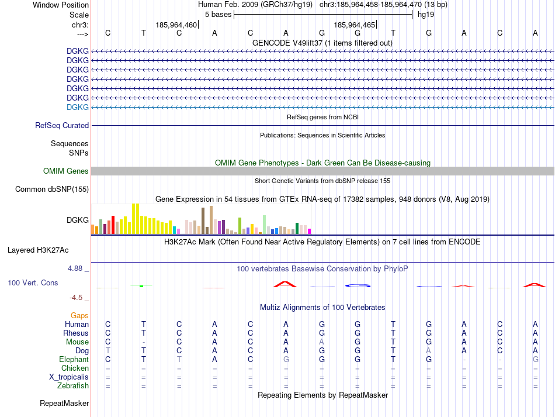Select the Zebrafish alignment row label

click(x=73, y=385)
